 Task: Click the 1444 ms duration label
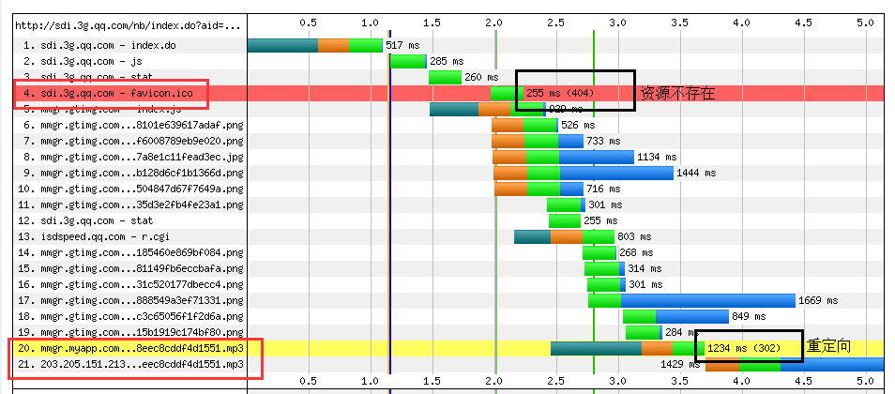(x=696, y=173)
